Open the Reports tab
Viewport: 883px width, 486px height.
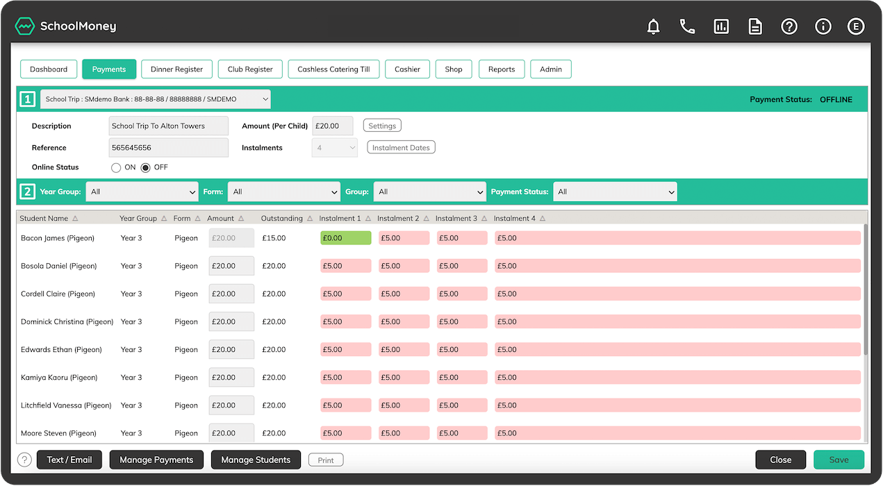click(502, 69)
